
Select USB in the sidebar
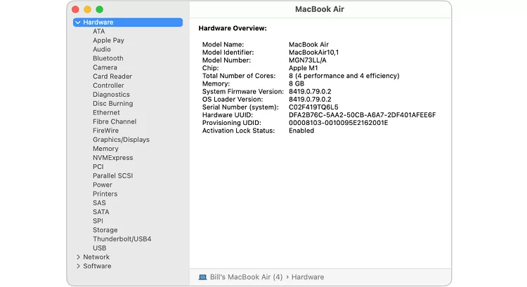(x=100, y=248)
